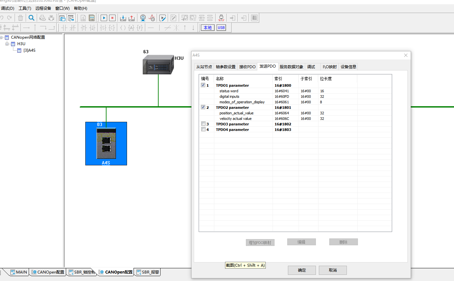Switch to the 接收PDO tab
454x281 pixels.
(247, 67)
